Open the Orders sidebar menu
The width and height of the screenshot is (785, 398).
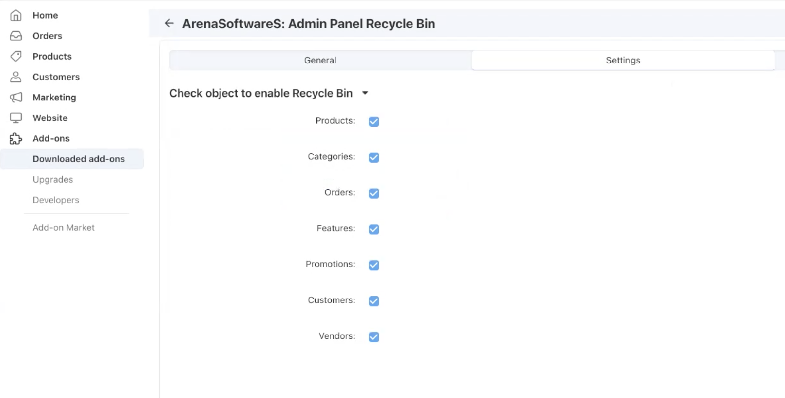(x=47, y=36)
